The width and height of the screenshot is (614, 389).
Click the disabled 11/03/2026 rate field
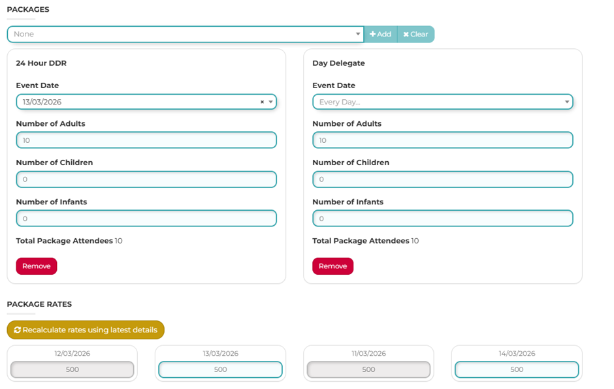tap(368, 369)
